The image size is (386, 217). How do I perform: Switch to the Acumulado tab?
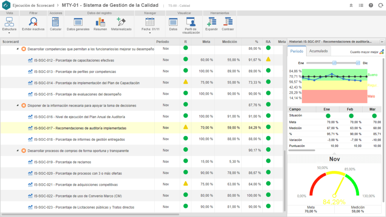(319, 51)
